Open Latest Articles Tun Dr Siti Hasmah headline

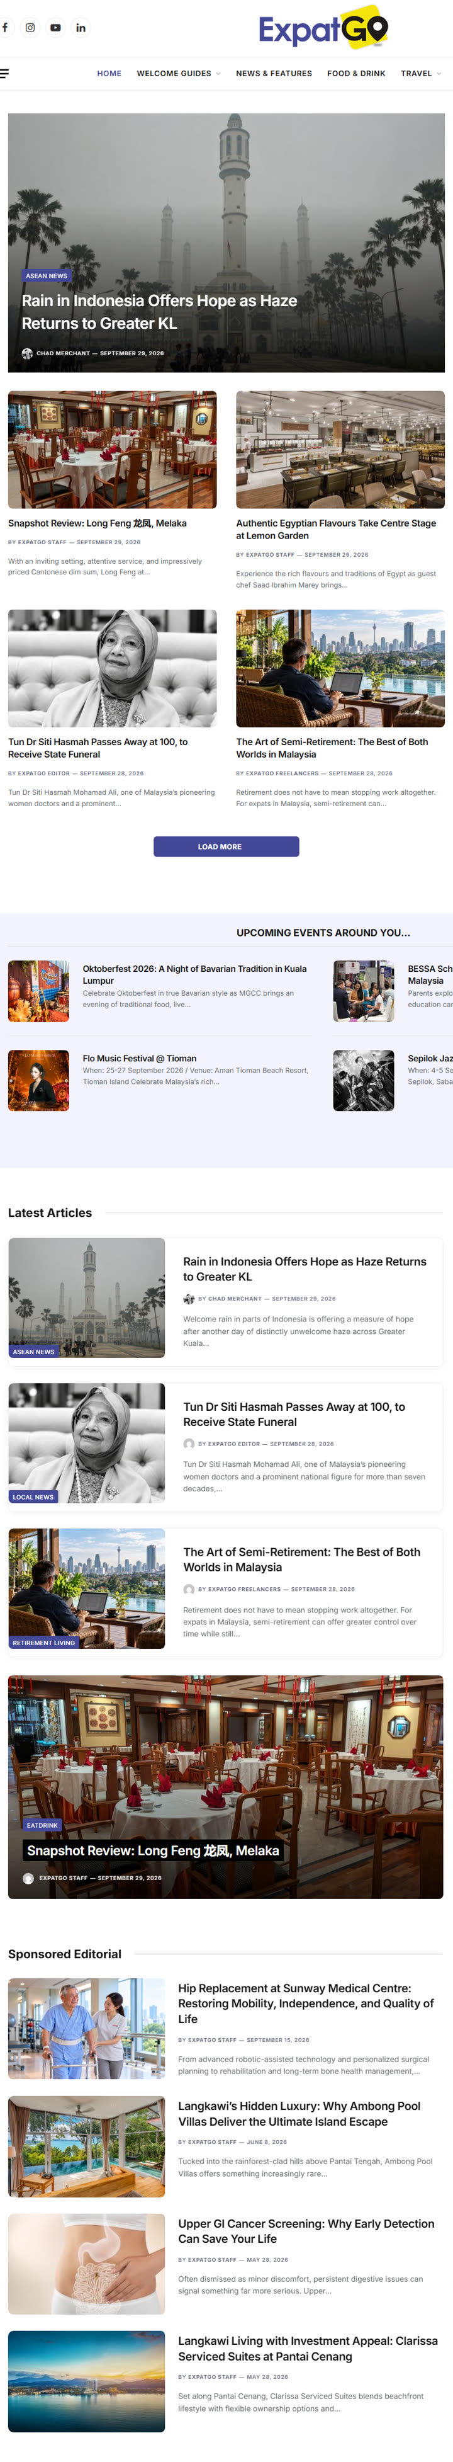coord(294,1413)
